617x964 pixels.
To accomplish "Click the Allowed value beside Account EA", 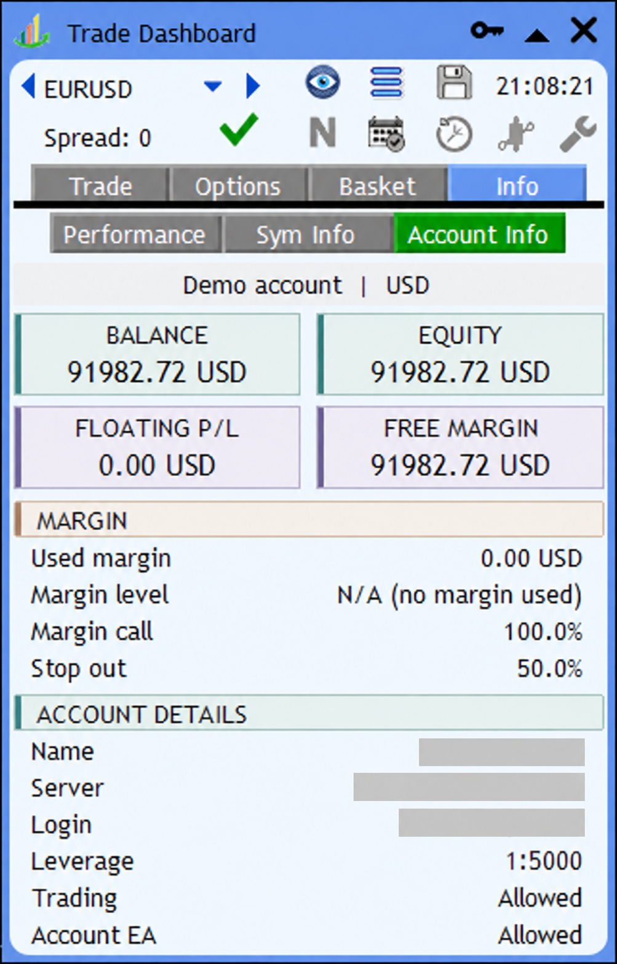I will pos(540,934).
